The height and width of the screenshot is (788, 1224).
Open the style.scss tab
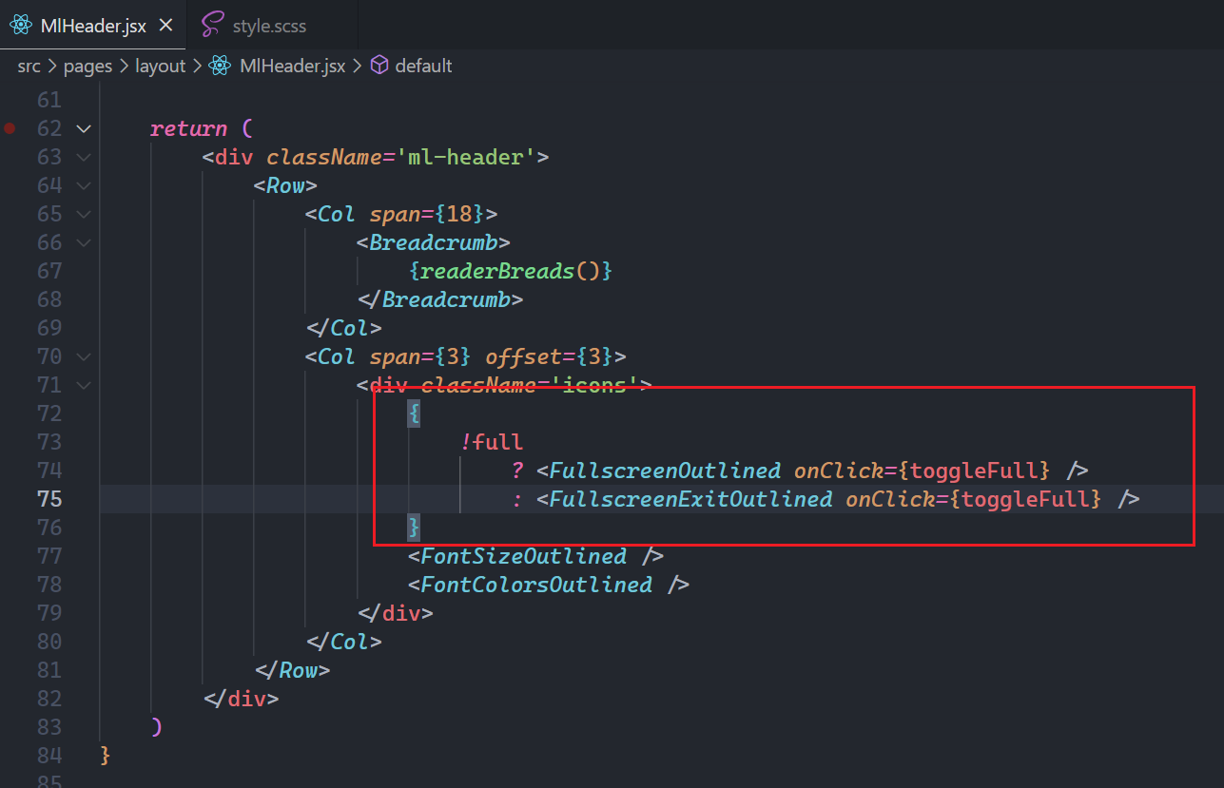coord(269,26)
